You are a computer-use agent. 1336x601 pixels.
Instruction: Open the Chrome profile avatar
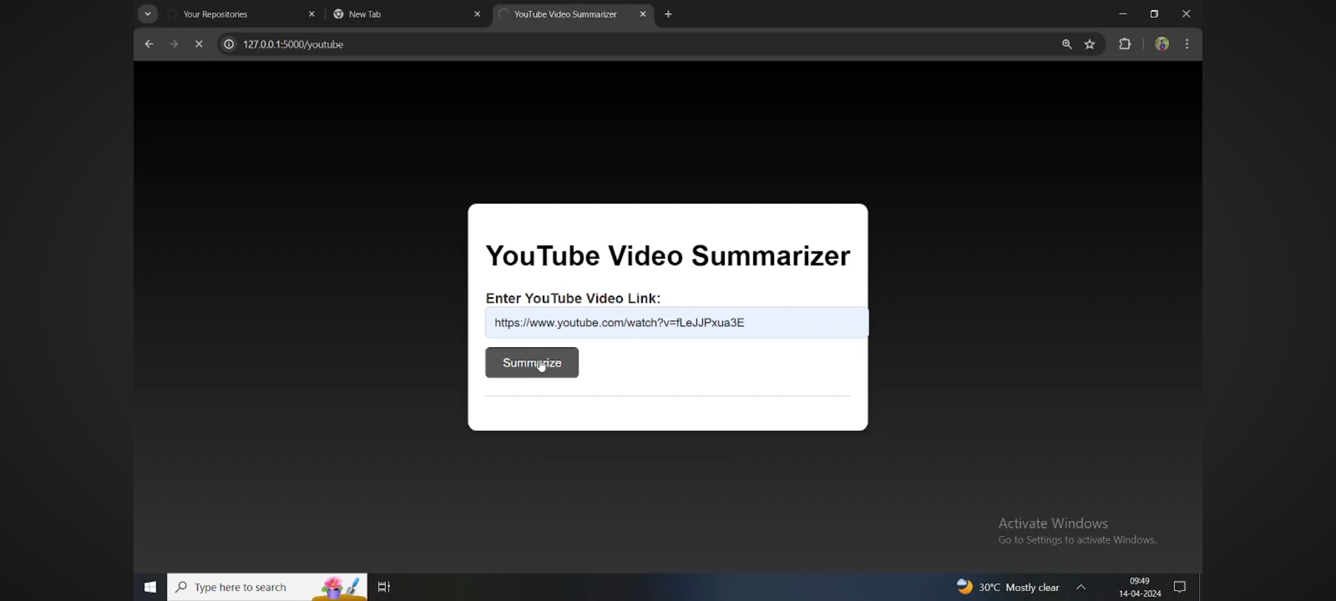click(x=1162, y=44)
